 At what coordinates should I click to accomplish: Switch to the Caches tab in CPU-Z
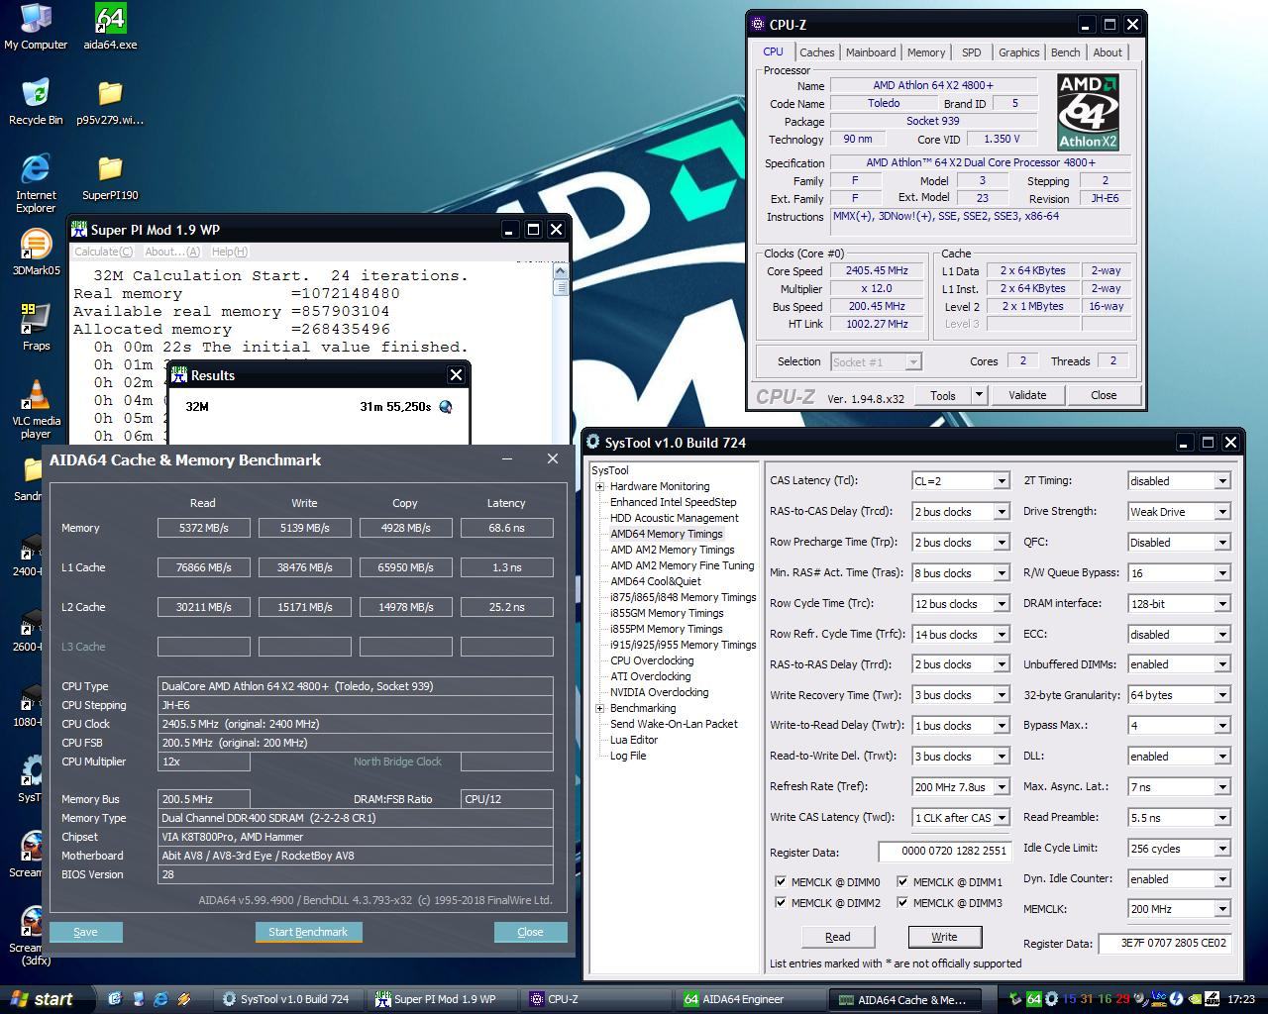pyautogui.click(x=817, y=52)
